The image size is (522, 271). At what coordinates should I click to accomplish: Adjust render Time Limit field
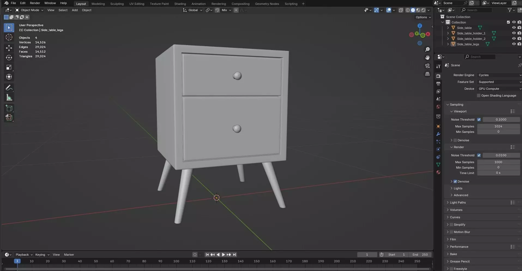[498, 173]
